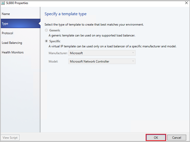Screen dimensions: 190x142
Task: Click the 'Manufacturer:' label
Action: (x=58, y=53)
